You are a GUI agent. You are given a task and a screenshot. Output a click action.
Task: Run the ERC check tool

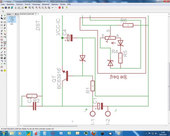[2, 70]
